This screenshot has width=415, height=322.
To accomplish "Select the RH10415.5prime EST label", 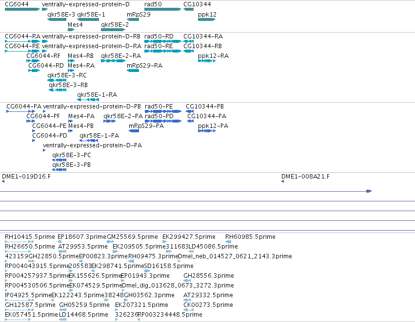I will 30,237.
